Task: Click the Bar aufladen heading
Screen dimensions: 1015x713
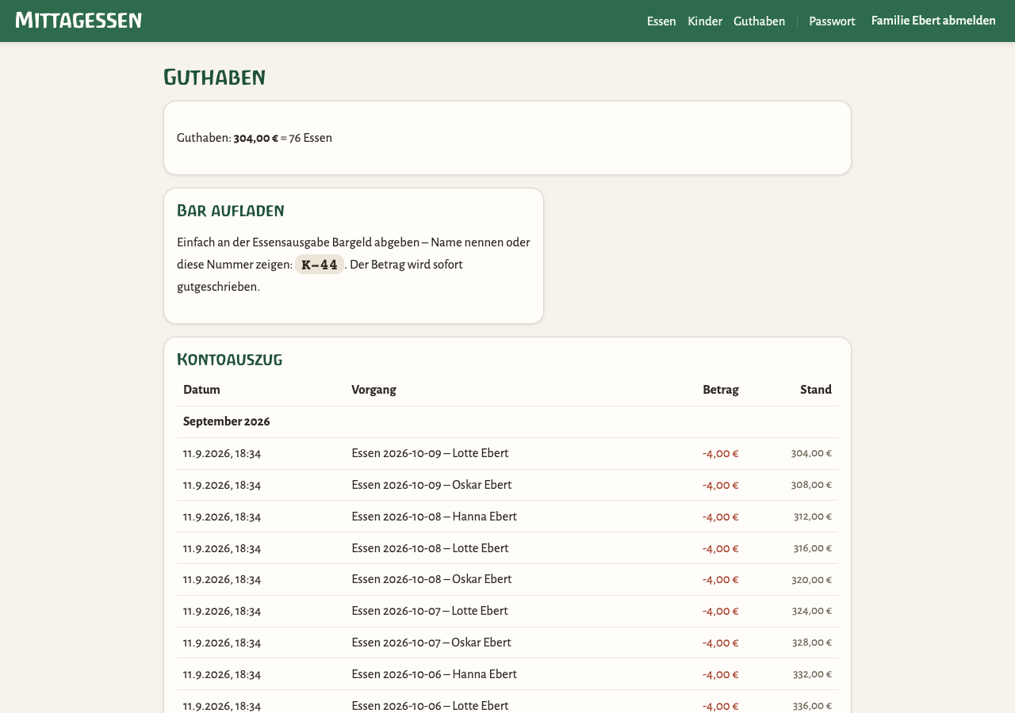Action: pos(231,211)
